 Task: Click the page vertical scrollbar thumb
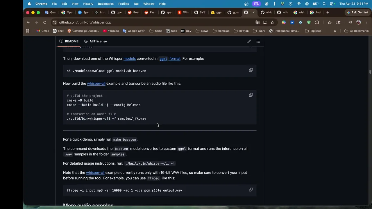pos(370,72)
